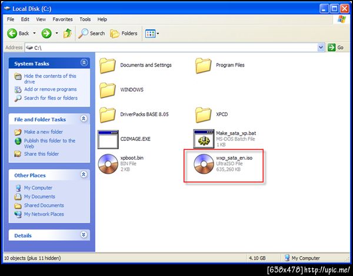This screenshot has width=353, height=276.
Task: Click '10 objects (plus 11 hidden)' status text
Action: coord(32,258)
